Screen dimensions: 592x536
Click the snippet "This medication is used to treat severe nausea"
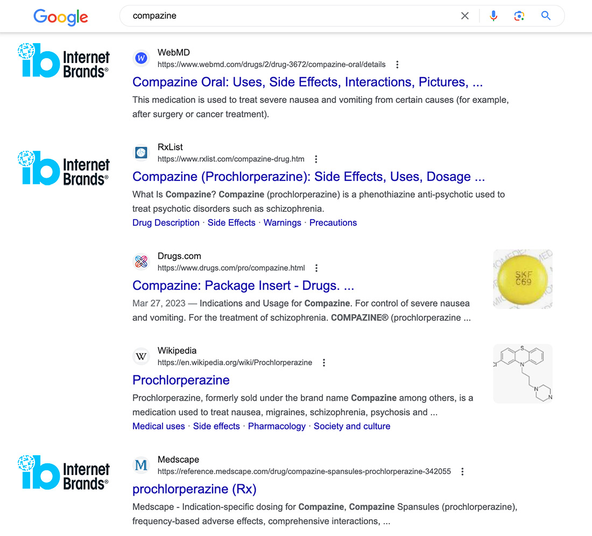coord(321,107)
